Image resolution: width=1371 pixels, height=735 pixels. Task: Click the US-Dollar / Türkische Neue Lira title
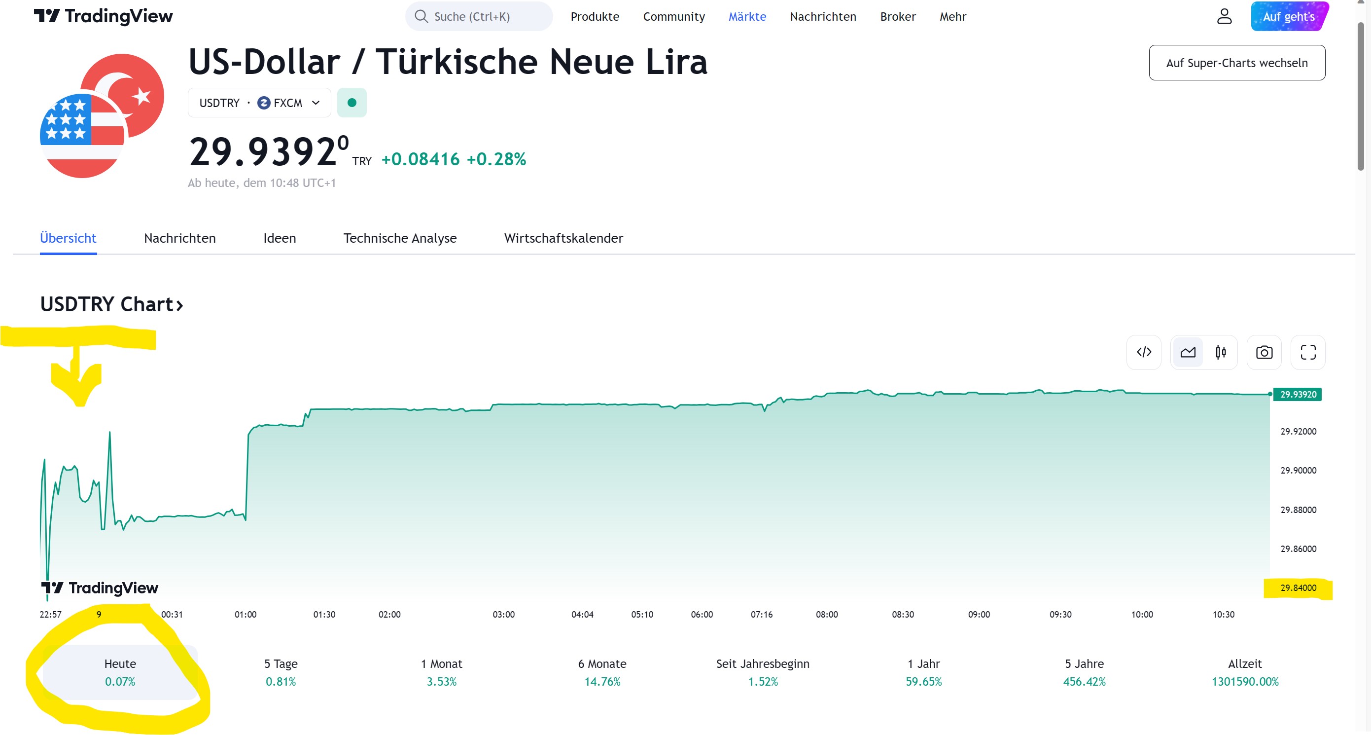(448, 62)
